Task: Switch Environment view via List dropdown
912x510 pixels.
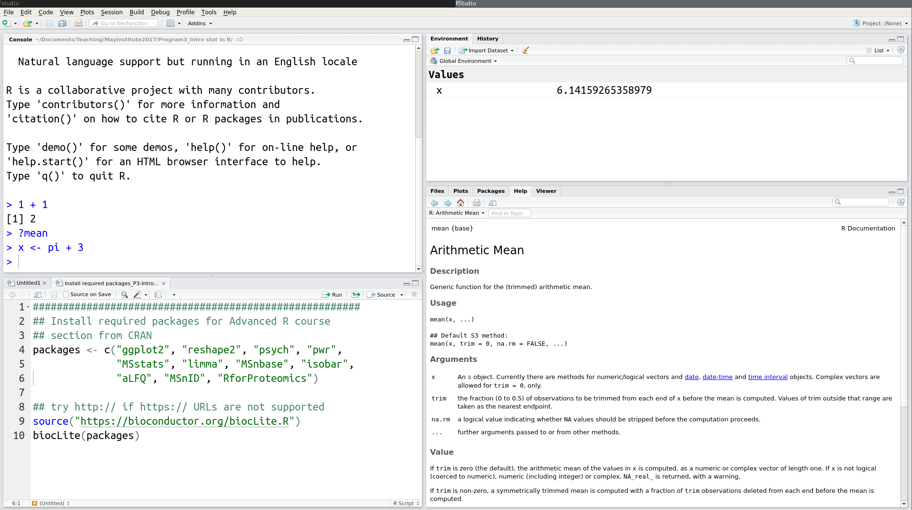Action: click(x=878, y=50)
